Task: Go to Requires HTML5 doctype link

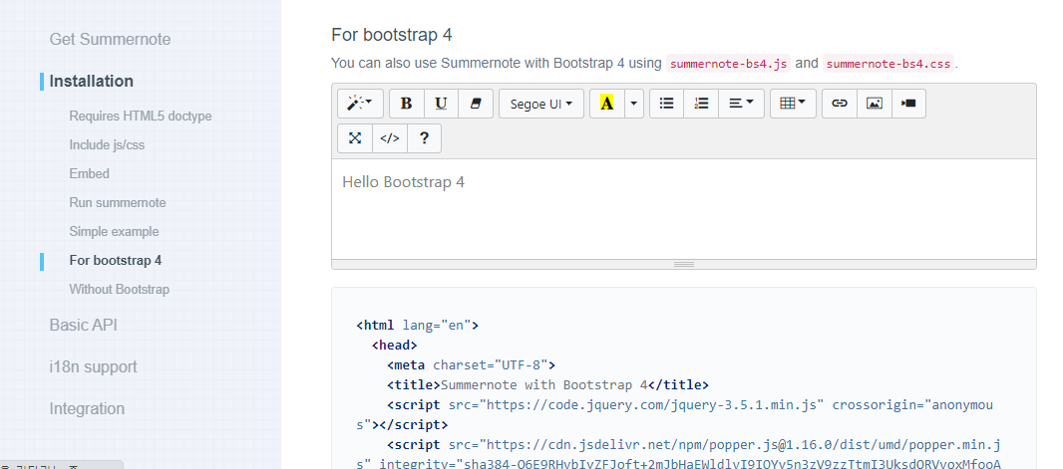Action: point(141,117)
